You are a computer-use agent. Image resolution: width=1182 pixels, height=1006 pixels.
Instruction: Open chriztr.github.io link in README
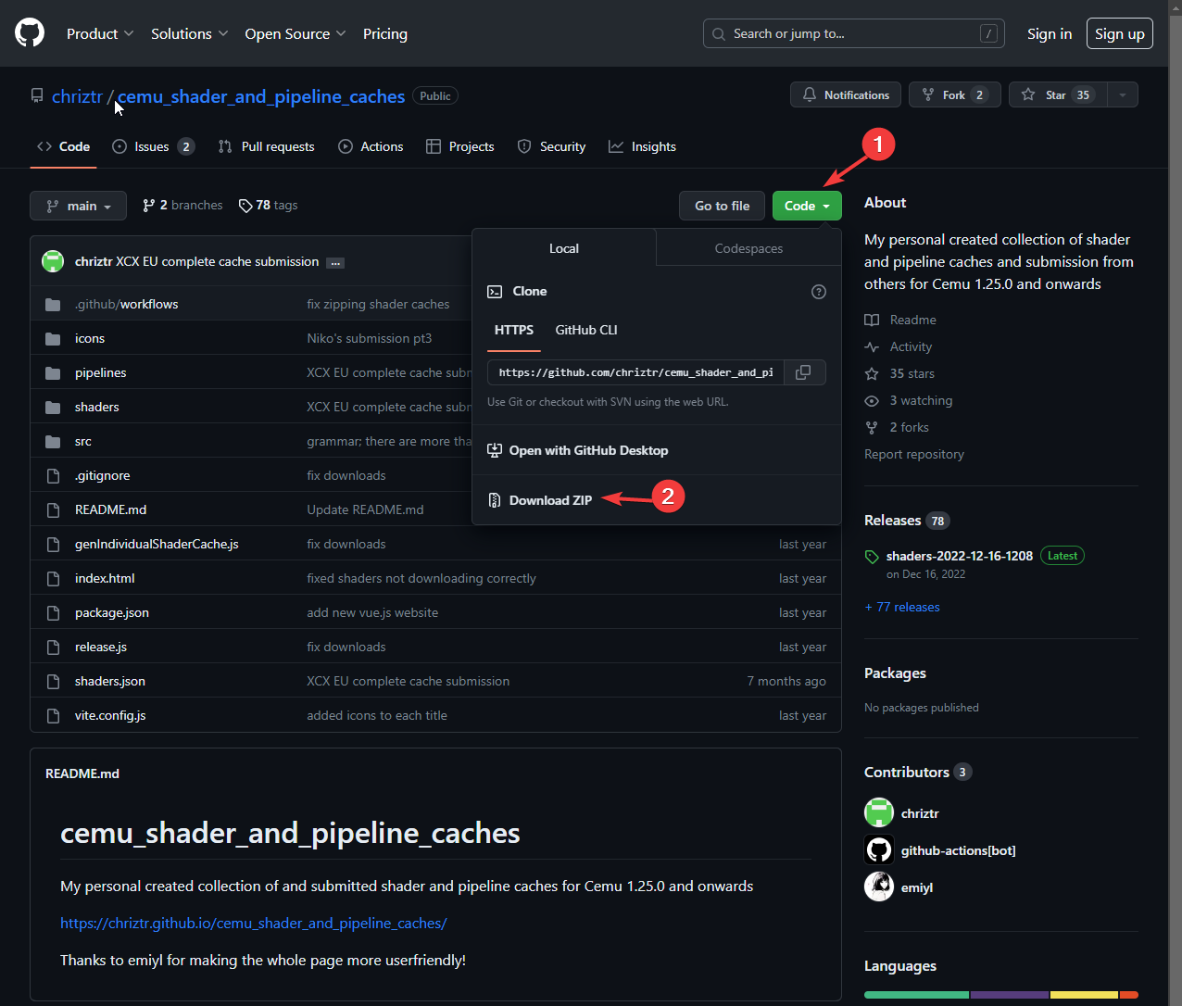pos(254,923)
